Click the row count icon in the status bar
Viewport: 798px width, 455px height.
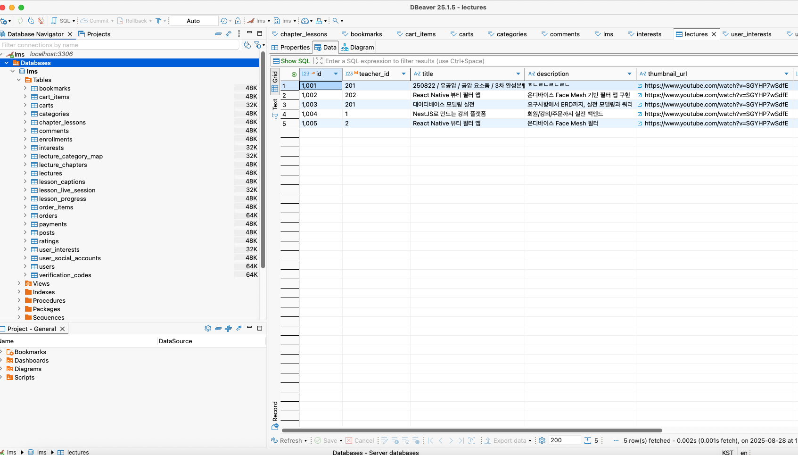point(588,440)
